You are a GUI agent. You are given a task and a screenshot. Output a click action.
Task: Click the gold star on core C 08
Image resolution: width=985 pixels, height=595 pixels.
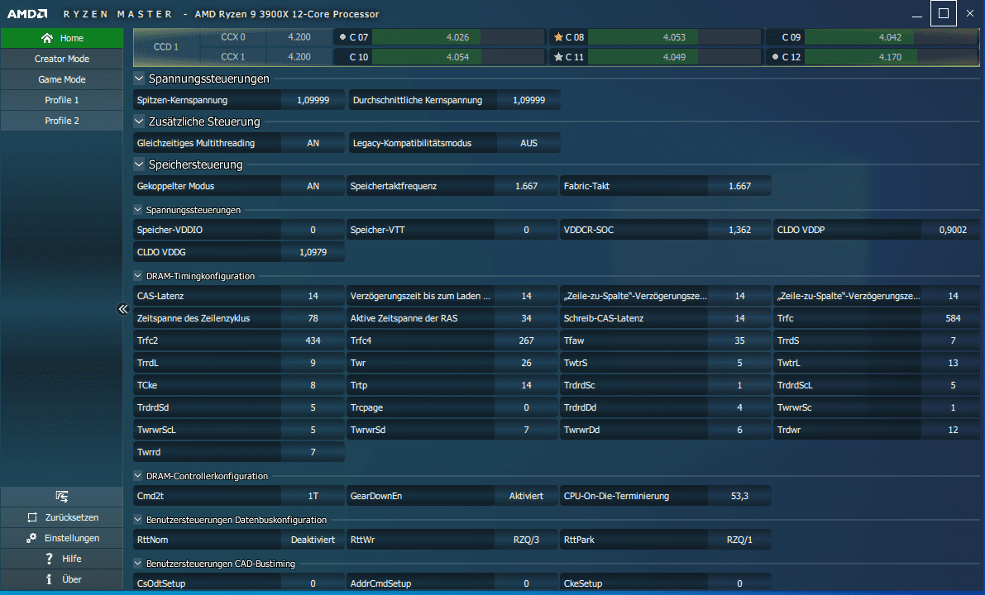557,37
